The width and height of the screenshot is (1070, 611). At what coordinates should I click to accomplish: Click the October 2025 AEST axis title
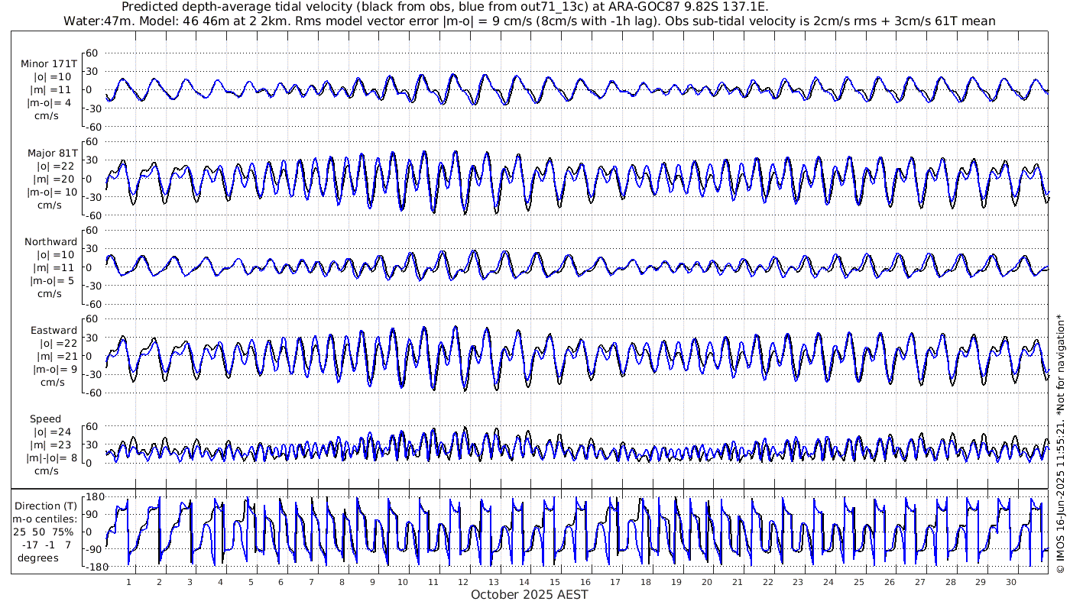[x=529, y=595]
